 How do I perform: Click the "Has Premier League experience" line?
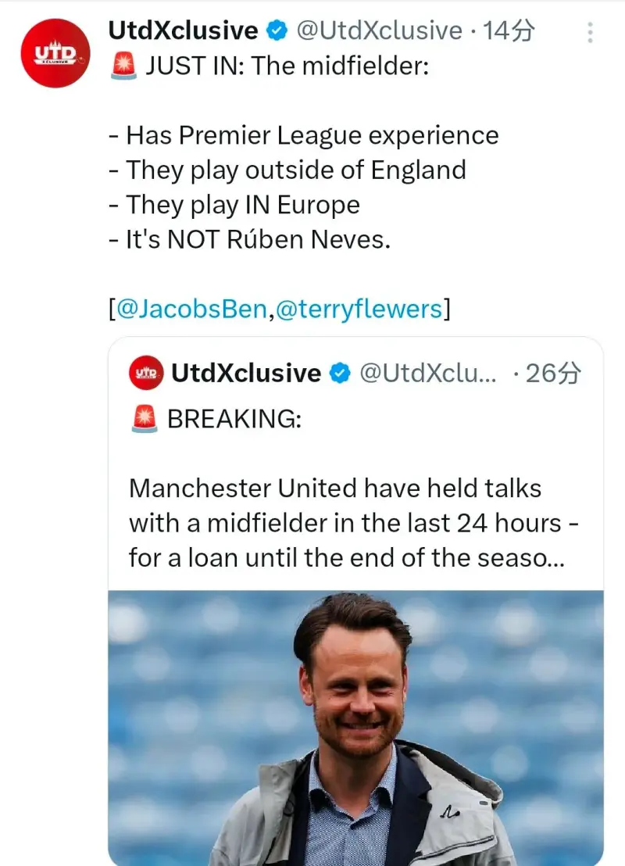[312, 135]
